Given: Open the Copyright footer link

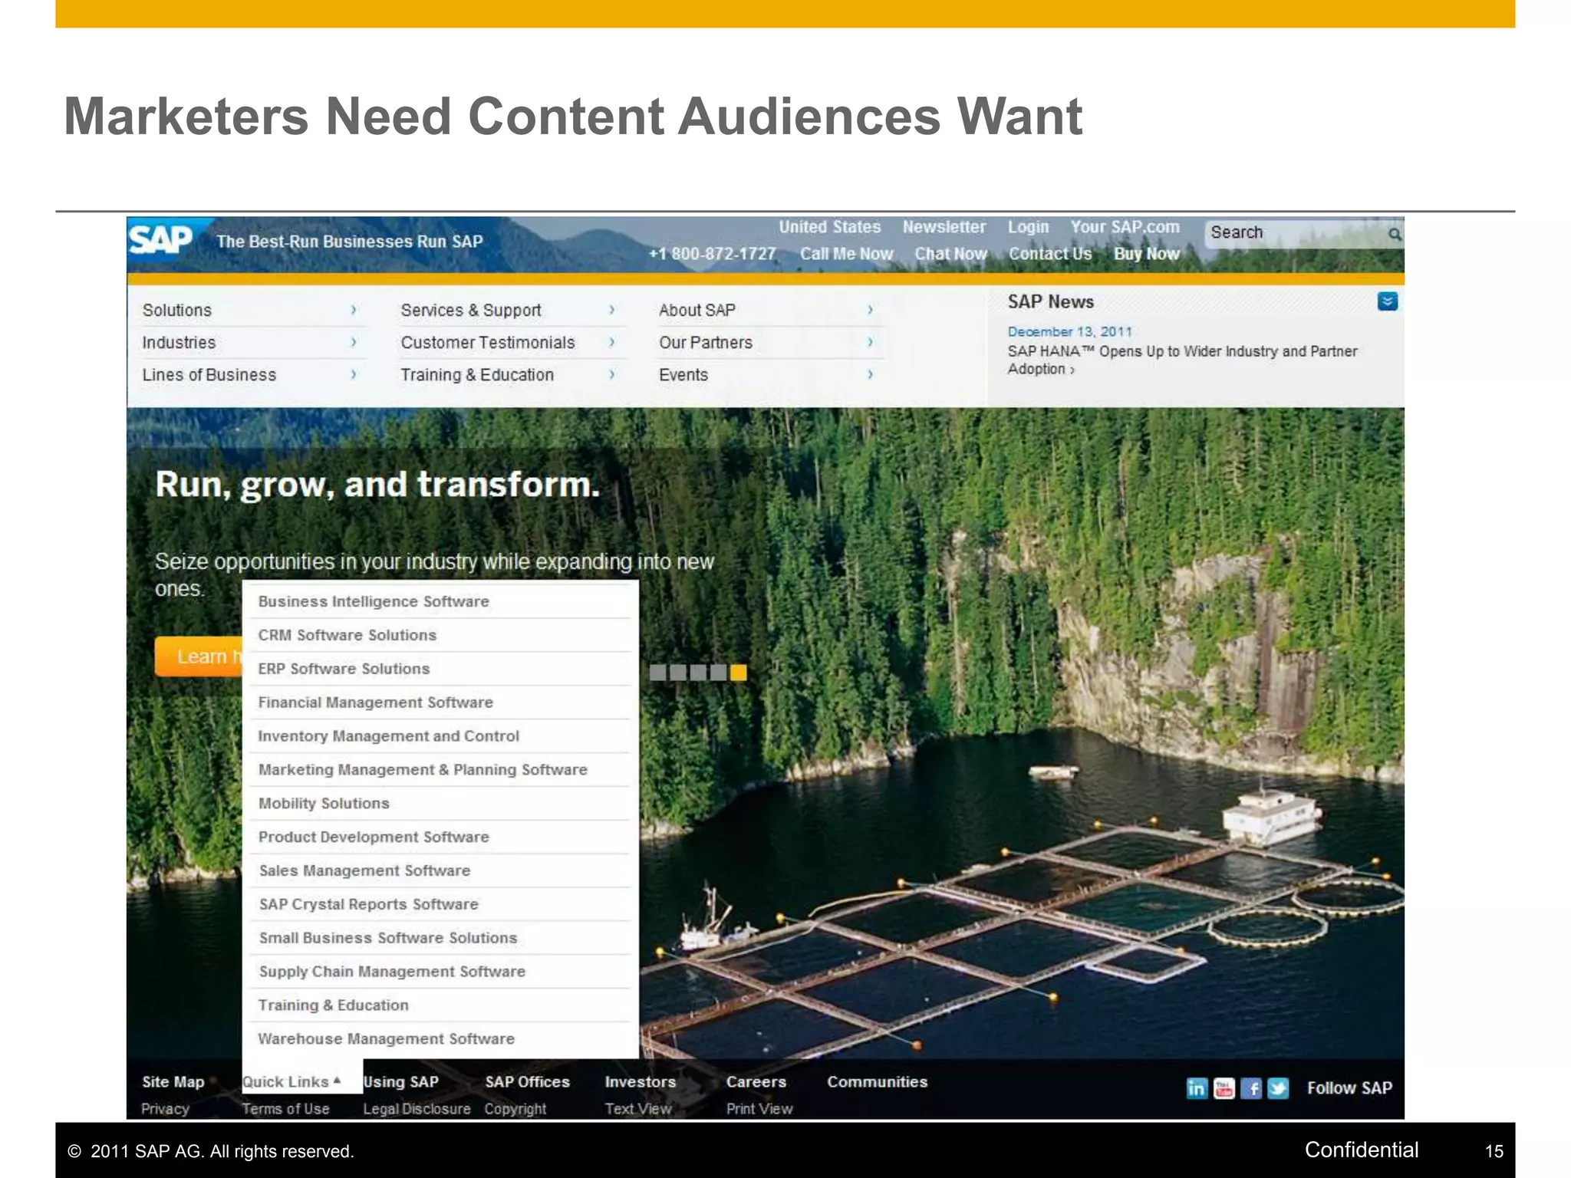Looking at the screenshot, I should tap(515, 1109).
